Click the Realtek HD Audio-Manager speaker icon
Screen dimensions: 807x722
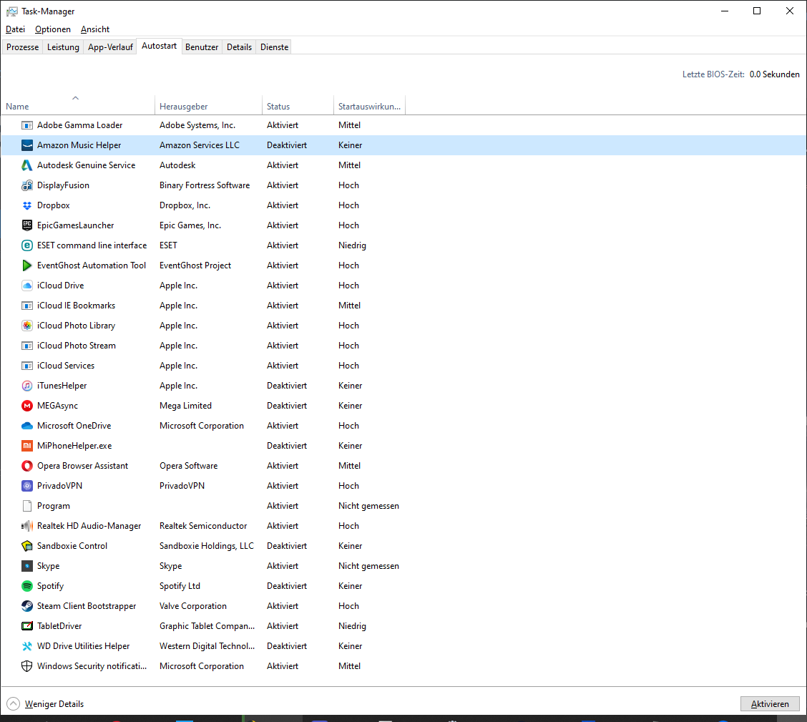[x=26, y=526]
